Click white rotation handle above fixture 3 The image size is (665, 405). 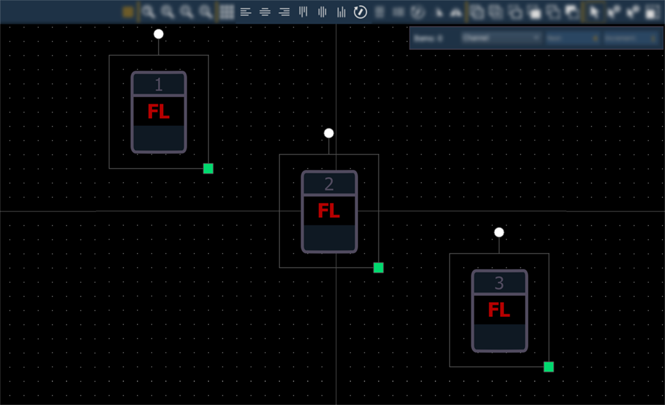(x=499, y=232)
